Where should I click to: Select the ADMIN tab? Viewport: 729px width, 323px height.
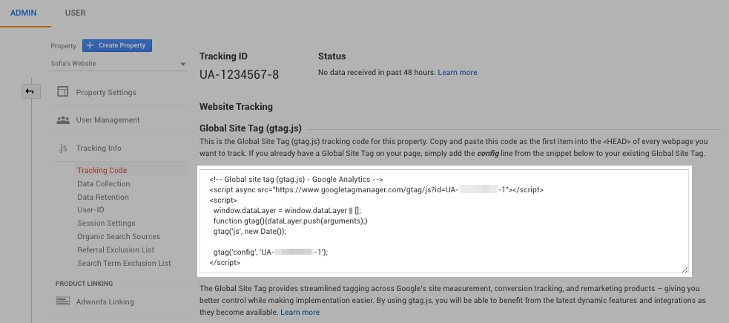(24, 13)
